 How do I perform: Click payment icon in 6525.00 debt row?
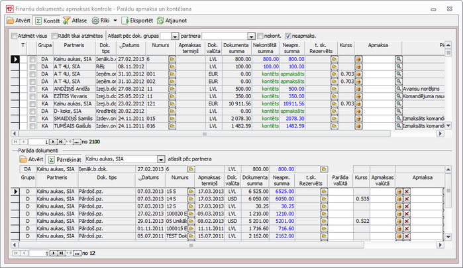[399, 192]
